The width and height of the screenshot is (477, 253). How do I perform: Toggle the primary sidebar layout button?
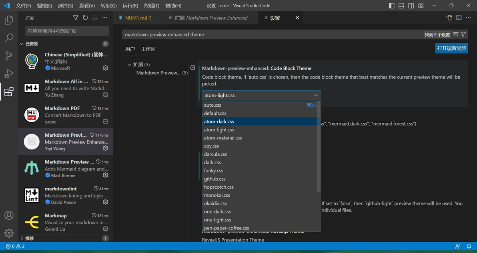pyautogui.click(x=391, y=6)
